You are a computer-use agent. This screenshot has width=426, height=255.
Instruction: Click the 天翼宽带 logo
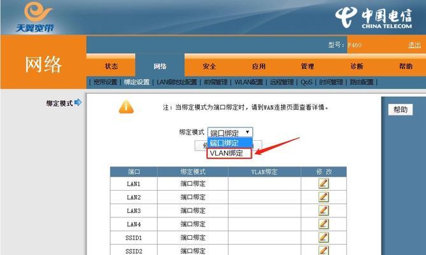click(35, 17)
